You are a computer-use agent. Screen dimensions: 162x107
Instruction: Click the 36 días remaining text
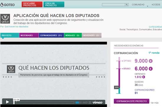click(139, 85)
